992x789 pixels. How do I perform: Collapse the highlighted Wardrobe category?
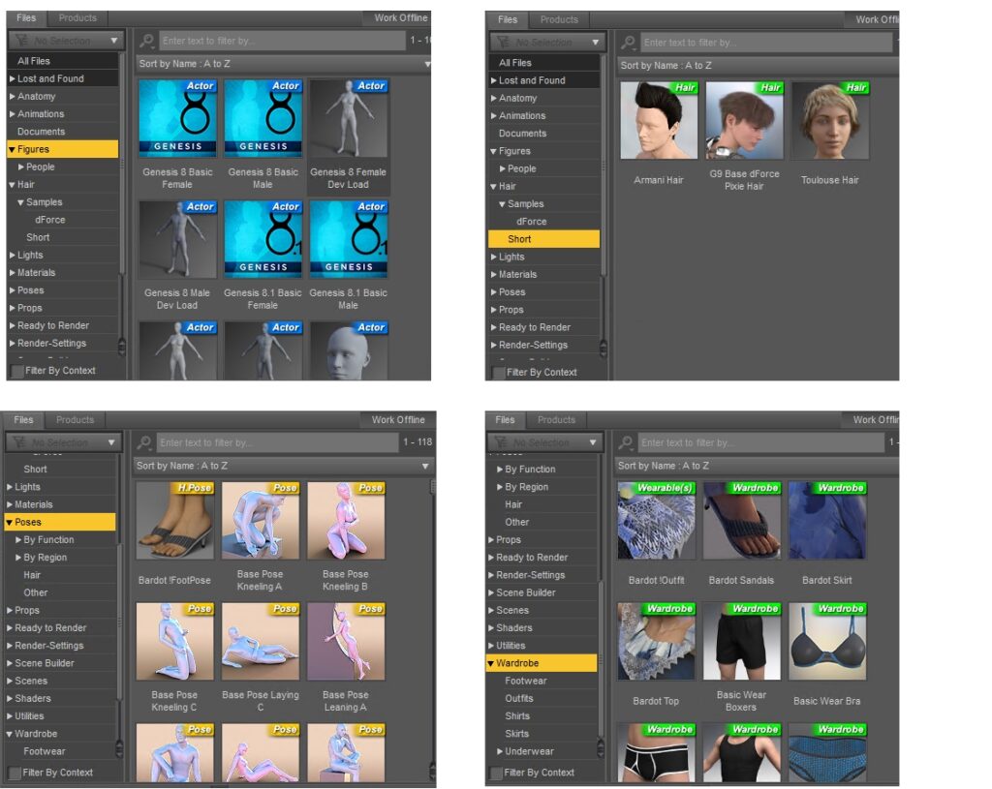click(491, 663)
